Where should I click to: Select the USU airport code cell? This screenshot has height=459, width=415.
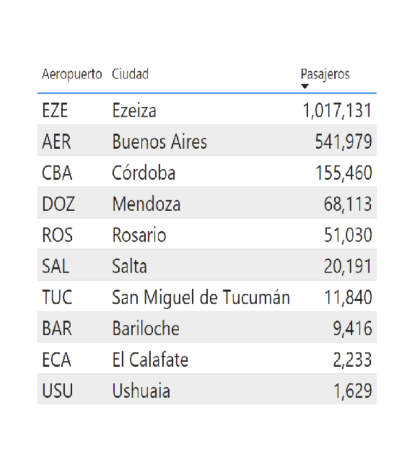(57, 391)
